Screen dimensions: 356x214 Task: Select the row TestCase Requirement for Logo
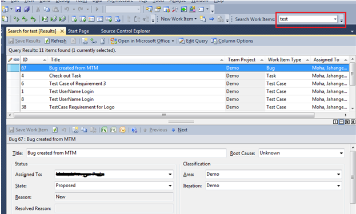178,107
